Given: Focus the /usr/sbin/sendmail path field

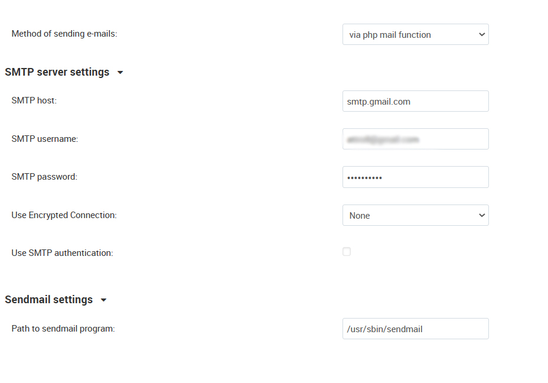Looking at the screenshot, I should coord(416,329).
